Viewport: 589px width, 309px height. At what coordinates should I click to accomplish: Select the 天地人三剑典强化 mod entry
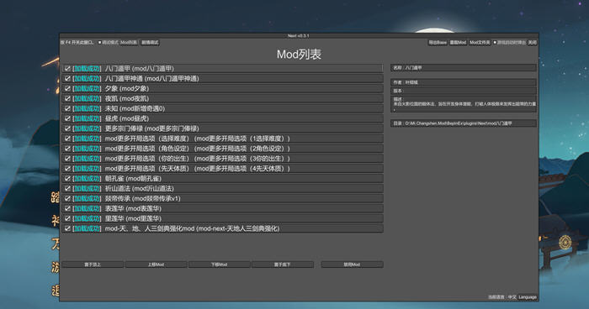click(x=223, y=228)
